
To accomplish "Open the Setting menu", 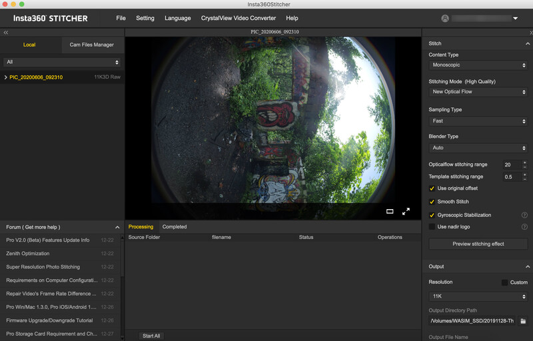I will 145,19.
